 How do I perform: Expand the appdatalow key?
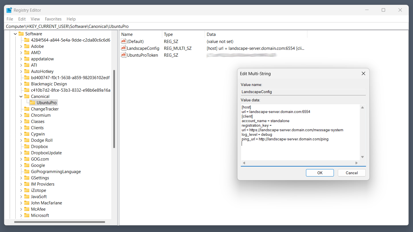[x=21, y=59]
